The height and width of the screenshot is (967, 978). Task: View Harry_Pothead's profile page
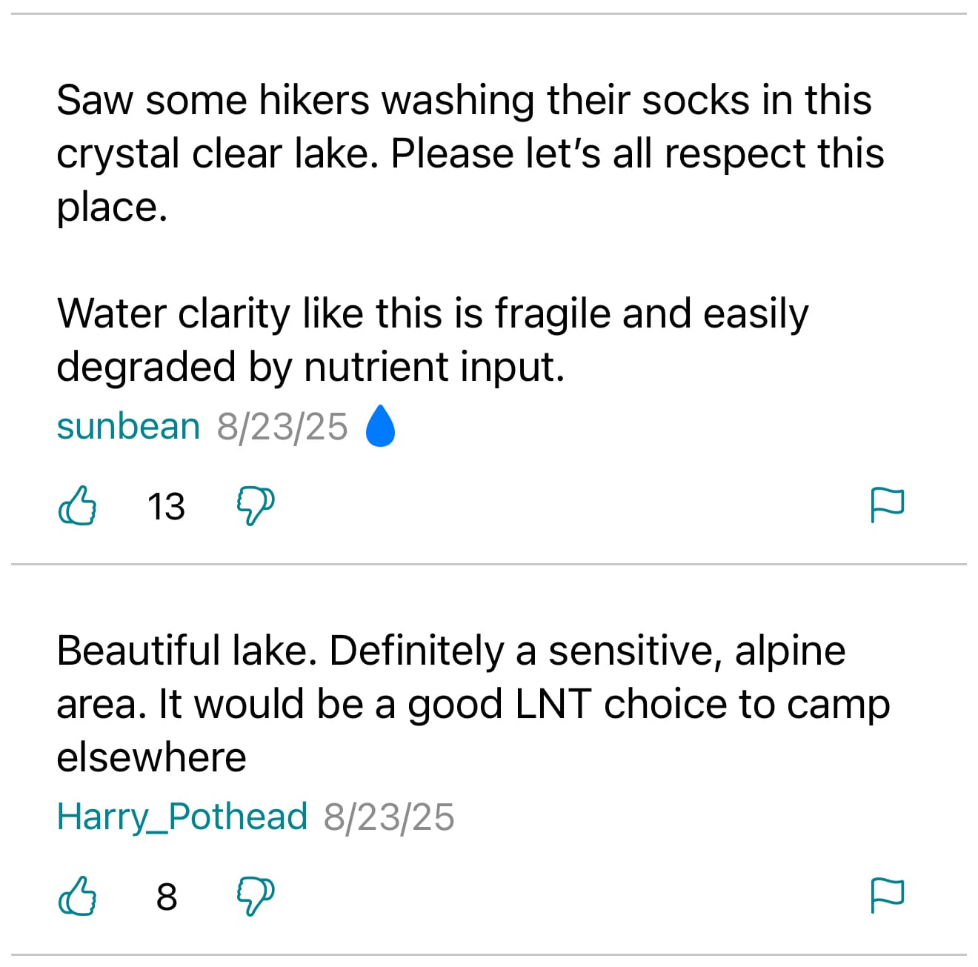[x=182, y=817]
